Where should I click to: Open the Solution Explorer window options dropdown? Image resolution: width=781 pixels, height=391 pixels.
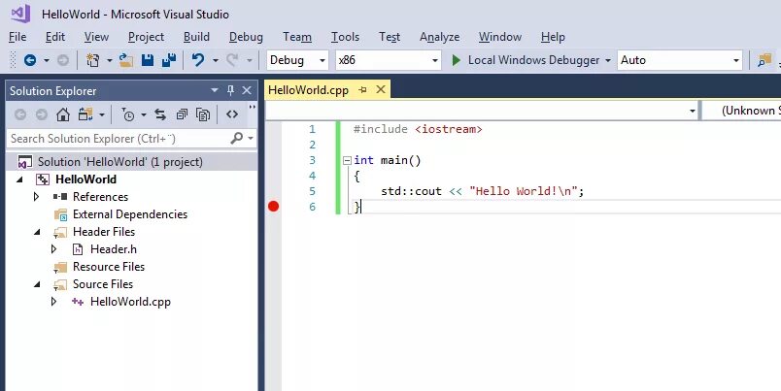click(x=215, y=90)
